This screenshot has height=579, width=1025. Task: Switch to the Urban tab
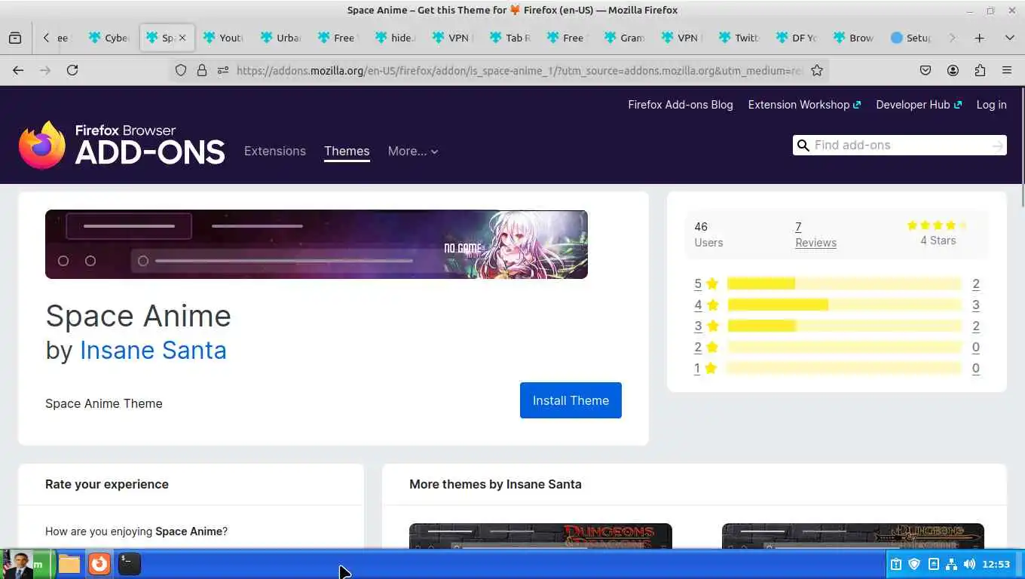point(281,38)
